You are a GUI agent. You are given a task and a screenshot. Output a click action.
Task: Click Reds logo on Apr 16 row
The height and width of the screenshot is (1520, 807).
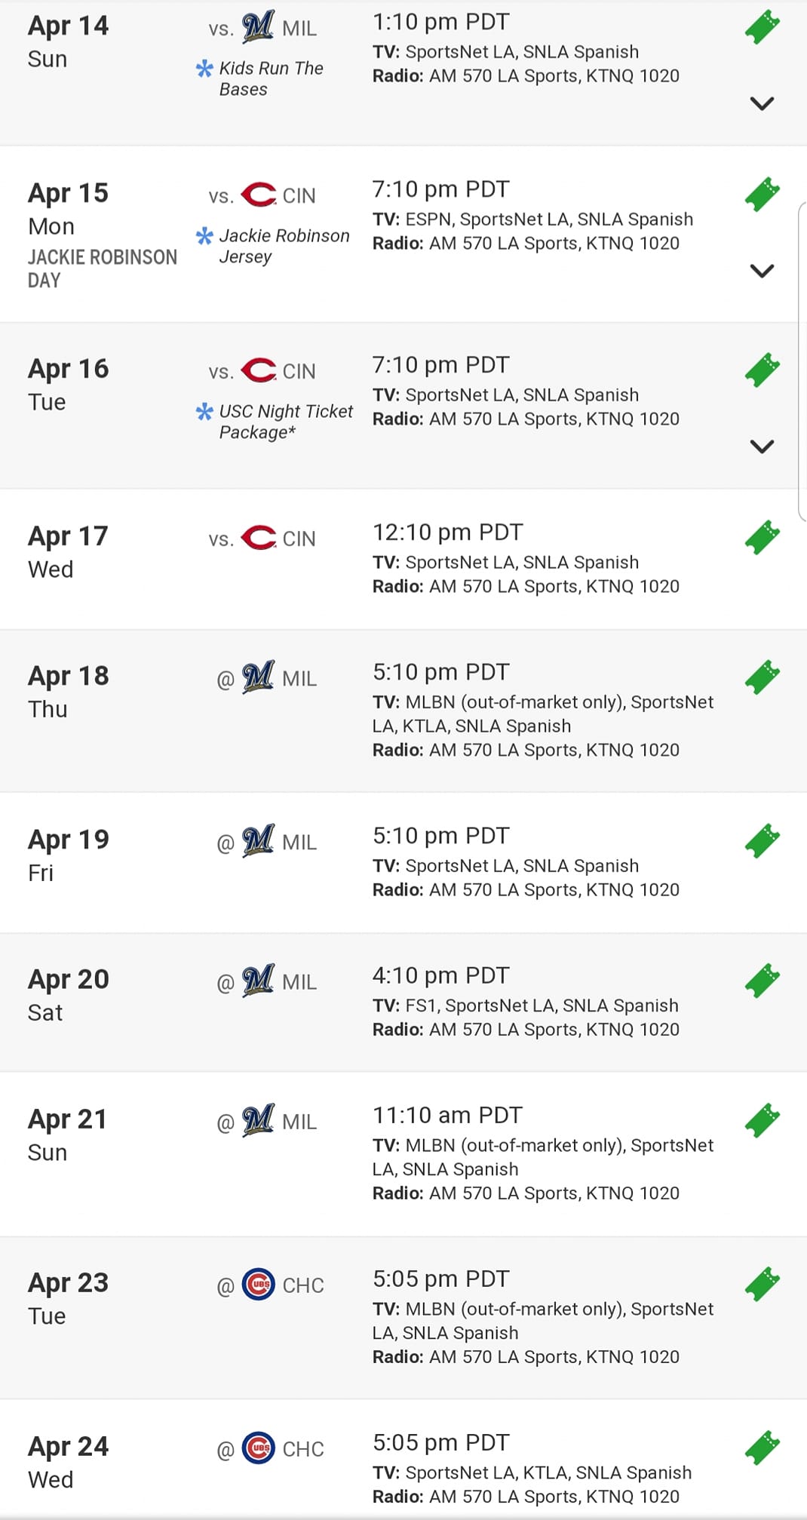258,370
